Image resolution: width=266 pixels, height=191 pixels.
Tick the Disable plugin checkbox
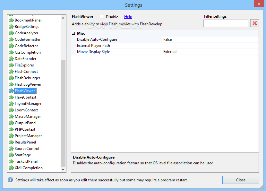coord(102,17)
